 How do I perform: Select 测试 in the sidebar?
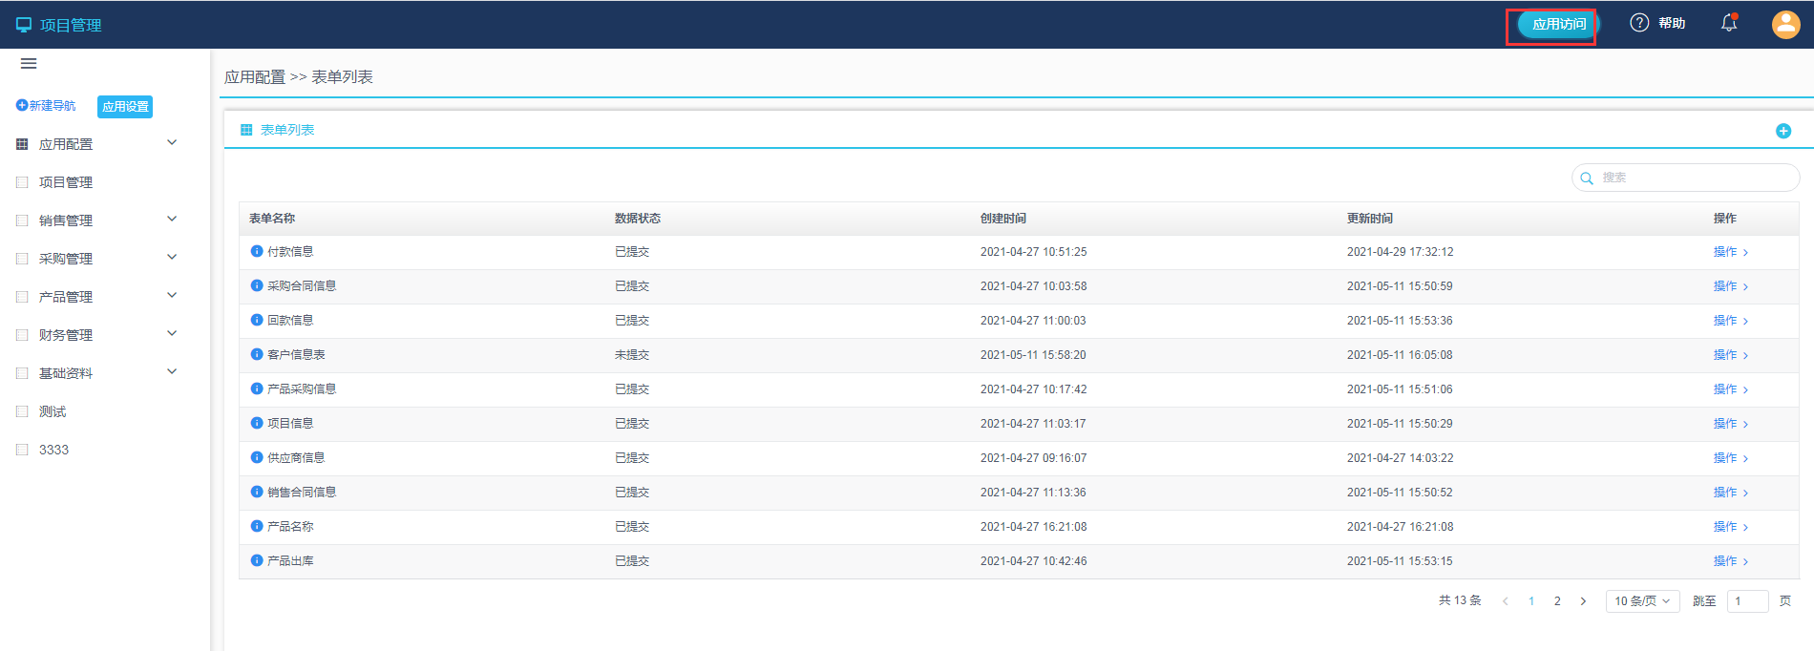[x=53, y=411]
